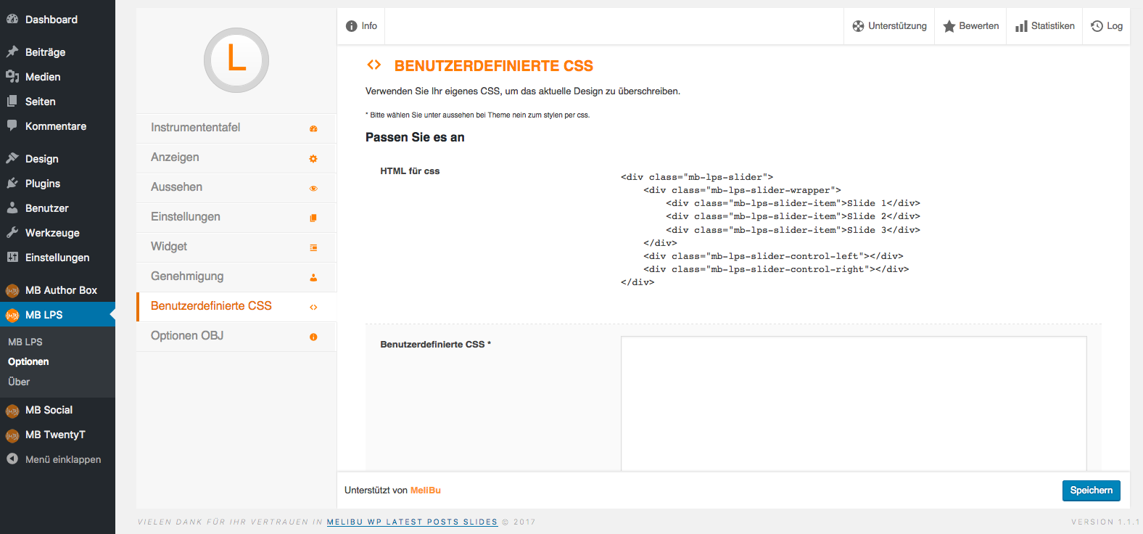This screenshot has width=1143, height=534.
Task: Open the MeliBu supporter link
Action: click(x=426, y=490)
